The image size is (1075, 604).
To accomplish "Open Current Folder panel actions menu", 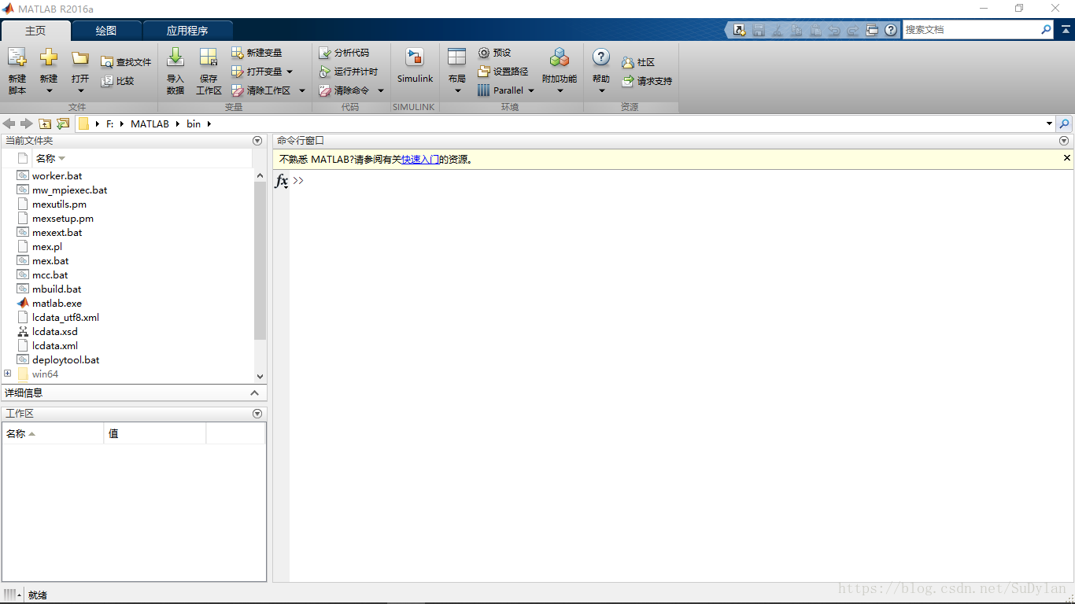I will pyautogui.click(x=257, y=141).
